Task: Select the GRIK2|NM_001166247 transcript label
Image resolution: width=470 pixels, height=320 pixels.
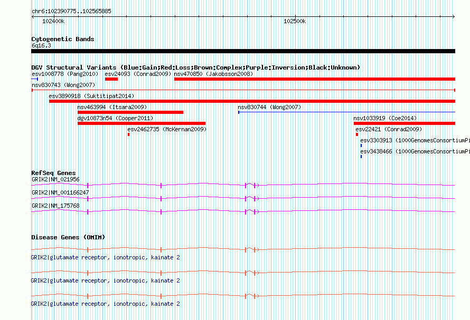Action: click(60, 192)
